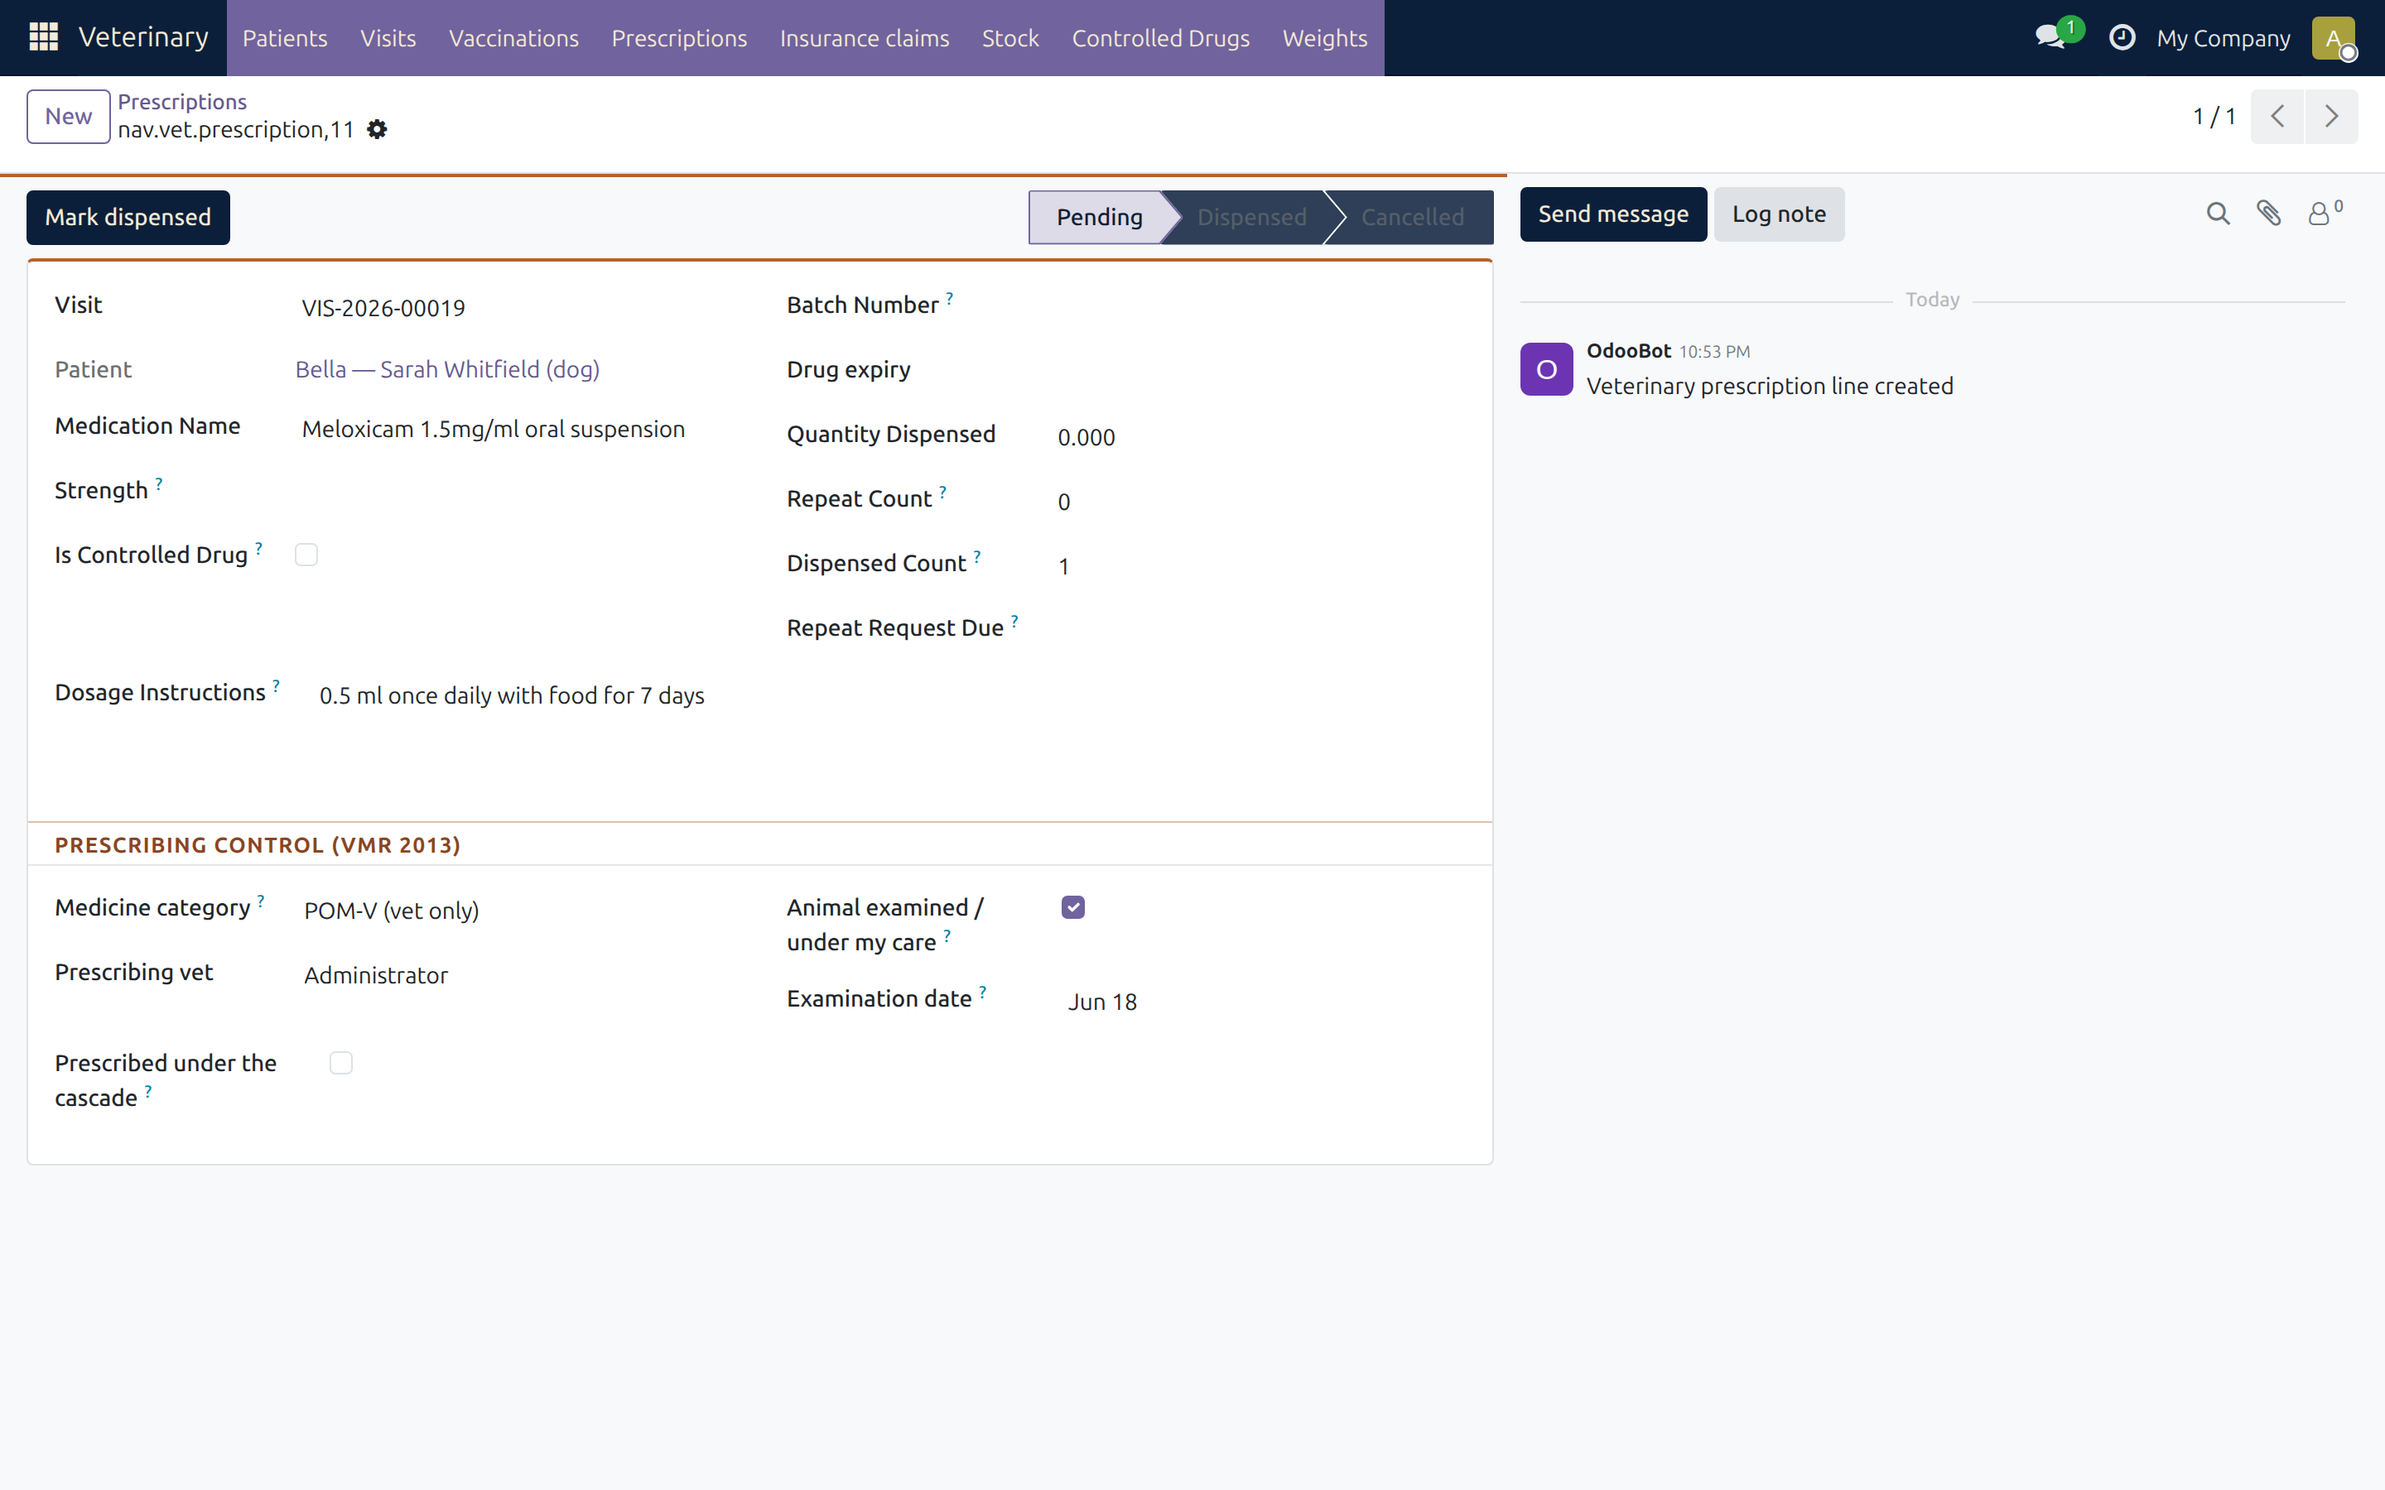2385x1490 pixels.
Task: Click the record actions gear icon
Action: coord(377,129)
